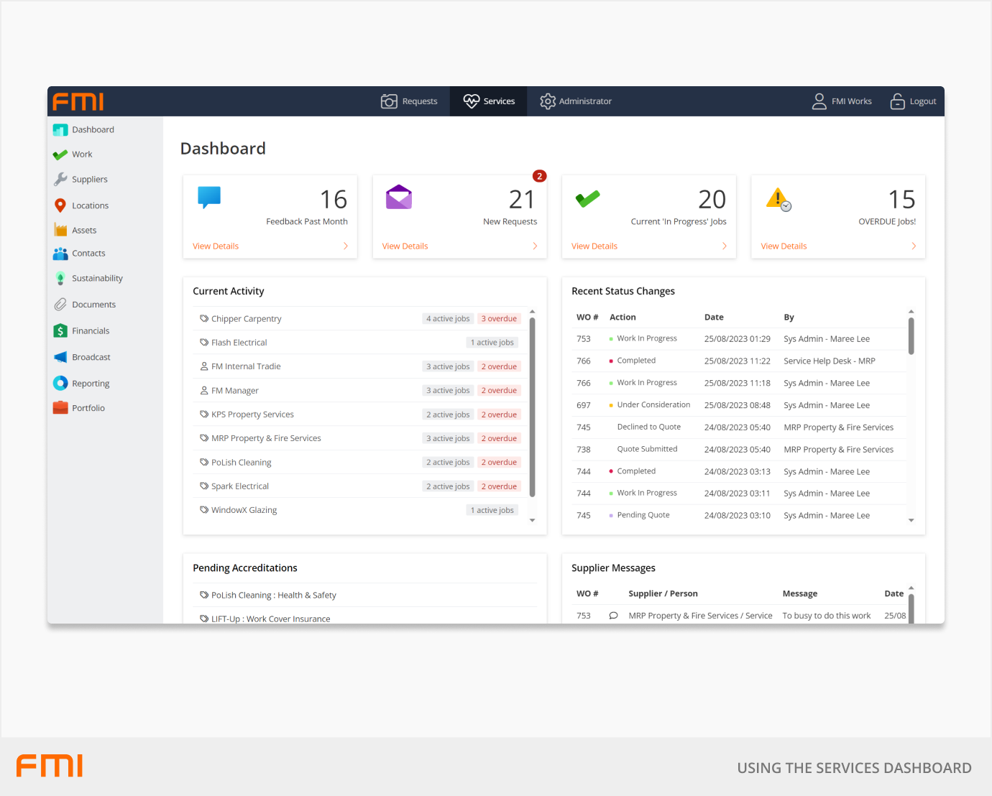Click the Logout button
The height and width of the screenshot is (796, 992).
coord(914,101)
